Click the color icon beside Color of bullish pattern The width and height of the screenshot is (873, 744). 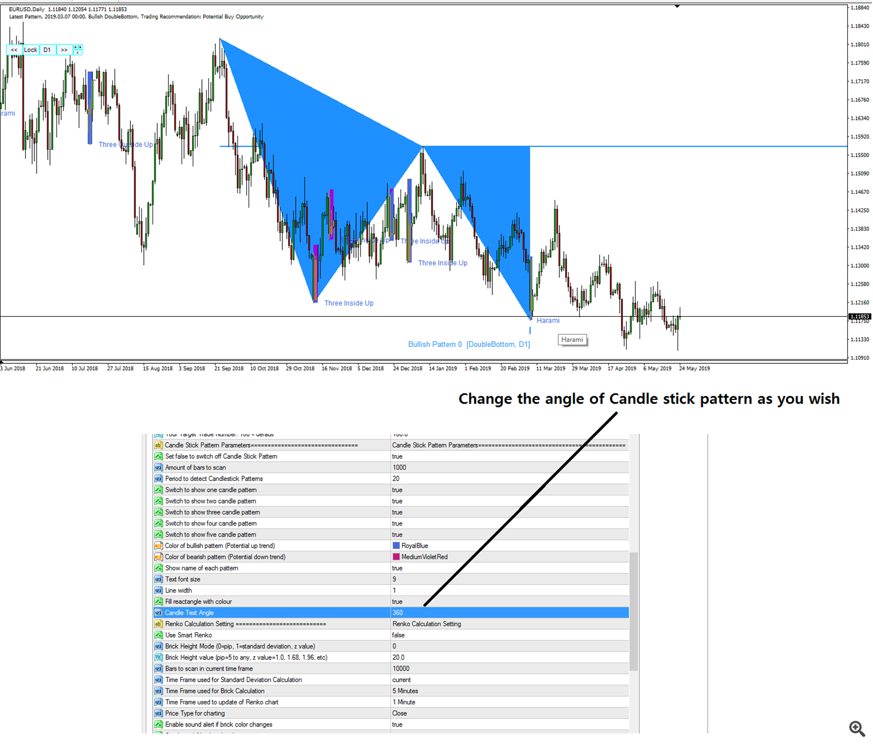point(158,546)
